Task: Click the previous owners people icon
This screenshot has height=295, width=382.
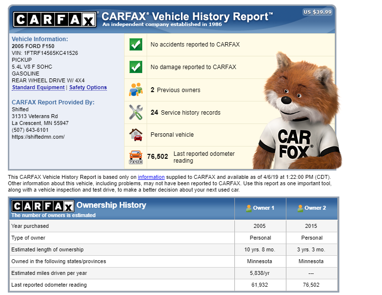Action: (136, 90)
